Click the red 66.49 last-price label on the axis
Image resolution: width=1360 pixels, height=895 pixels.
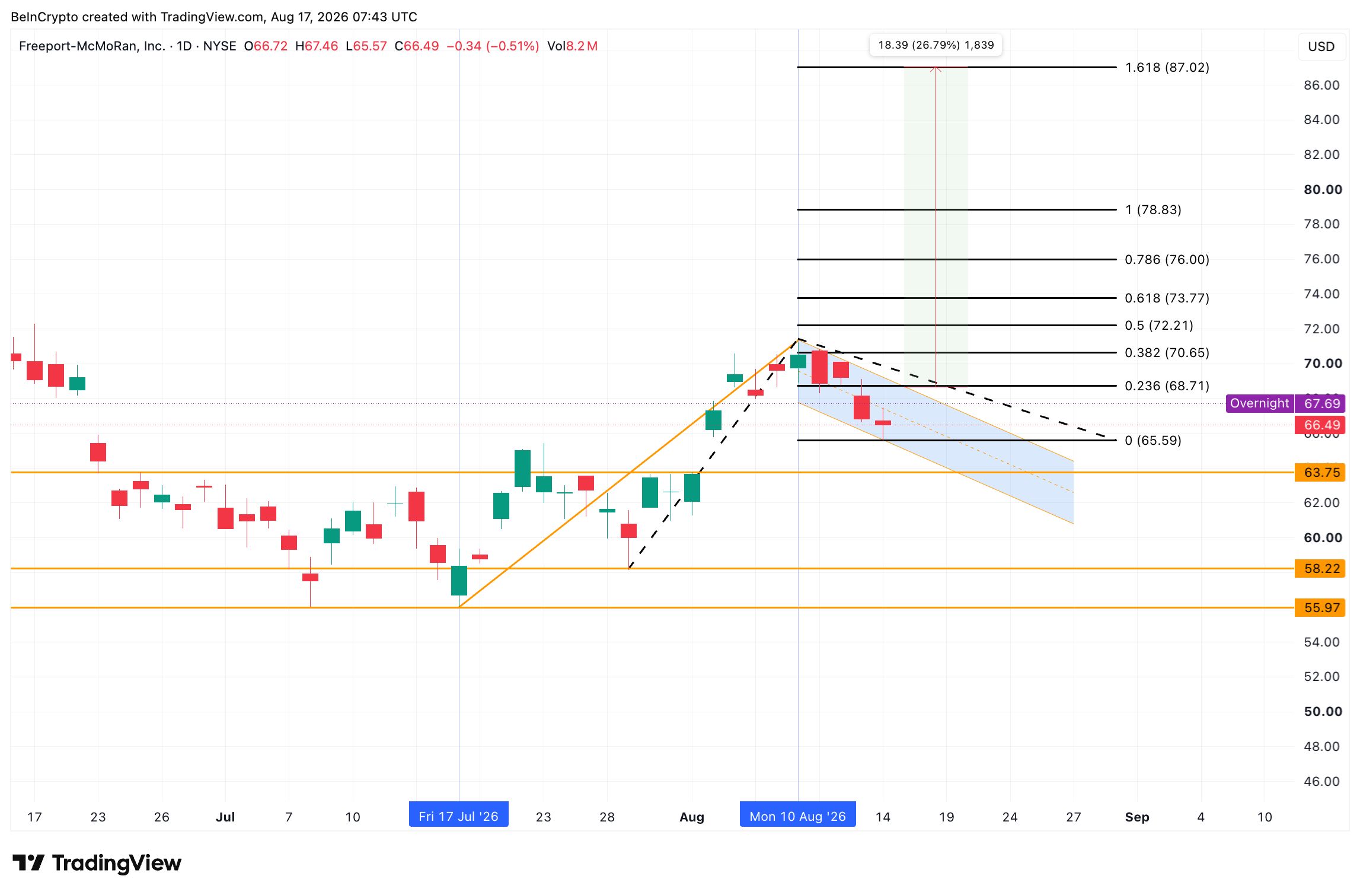pyautogui.click(x=1321, y=425)
